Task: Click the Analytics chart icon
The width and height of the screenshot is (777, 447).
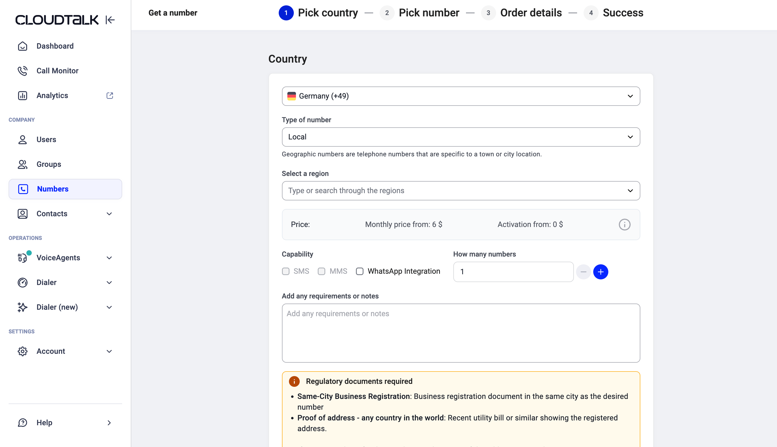Action: (22, 95)
